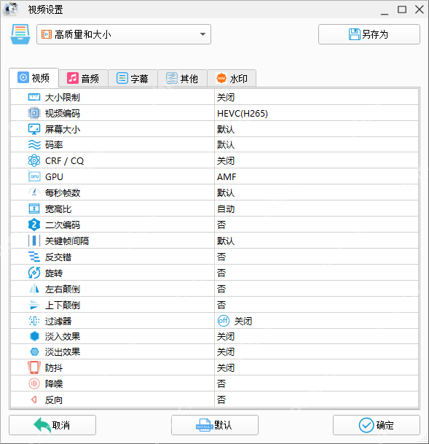Click the 视频编码 chip icon
This screenshot has height=444, width=429.
click(34, 113)
